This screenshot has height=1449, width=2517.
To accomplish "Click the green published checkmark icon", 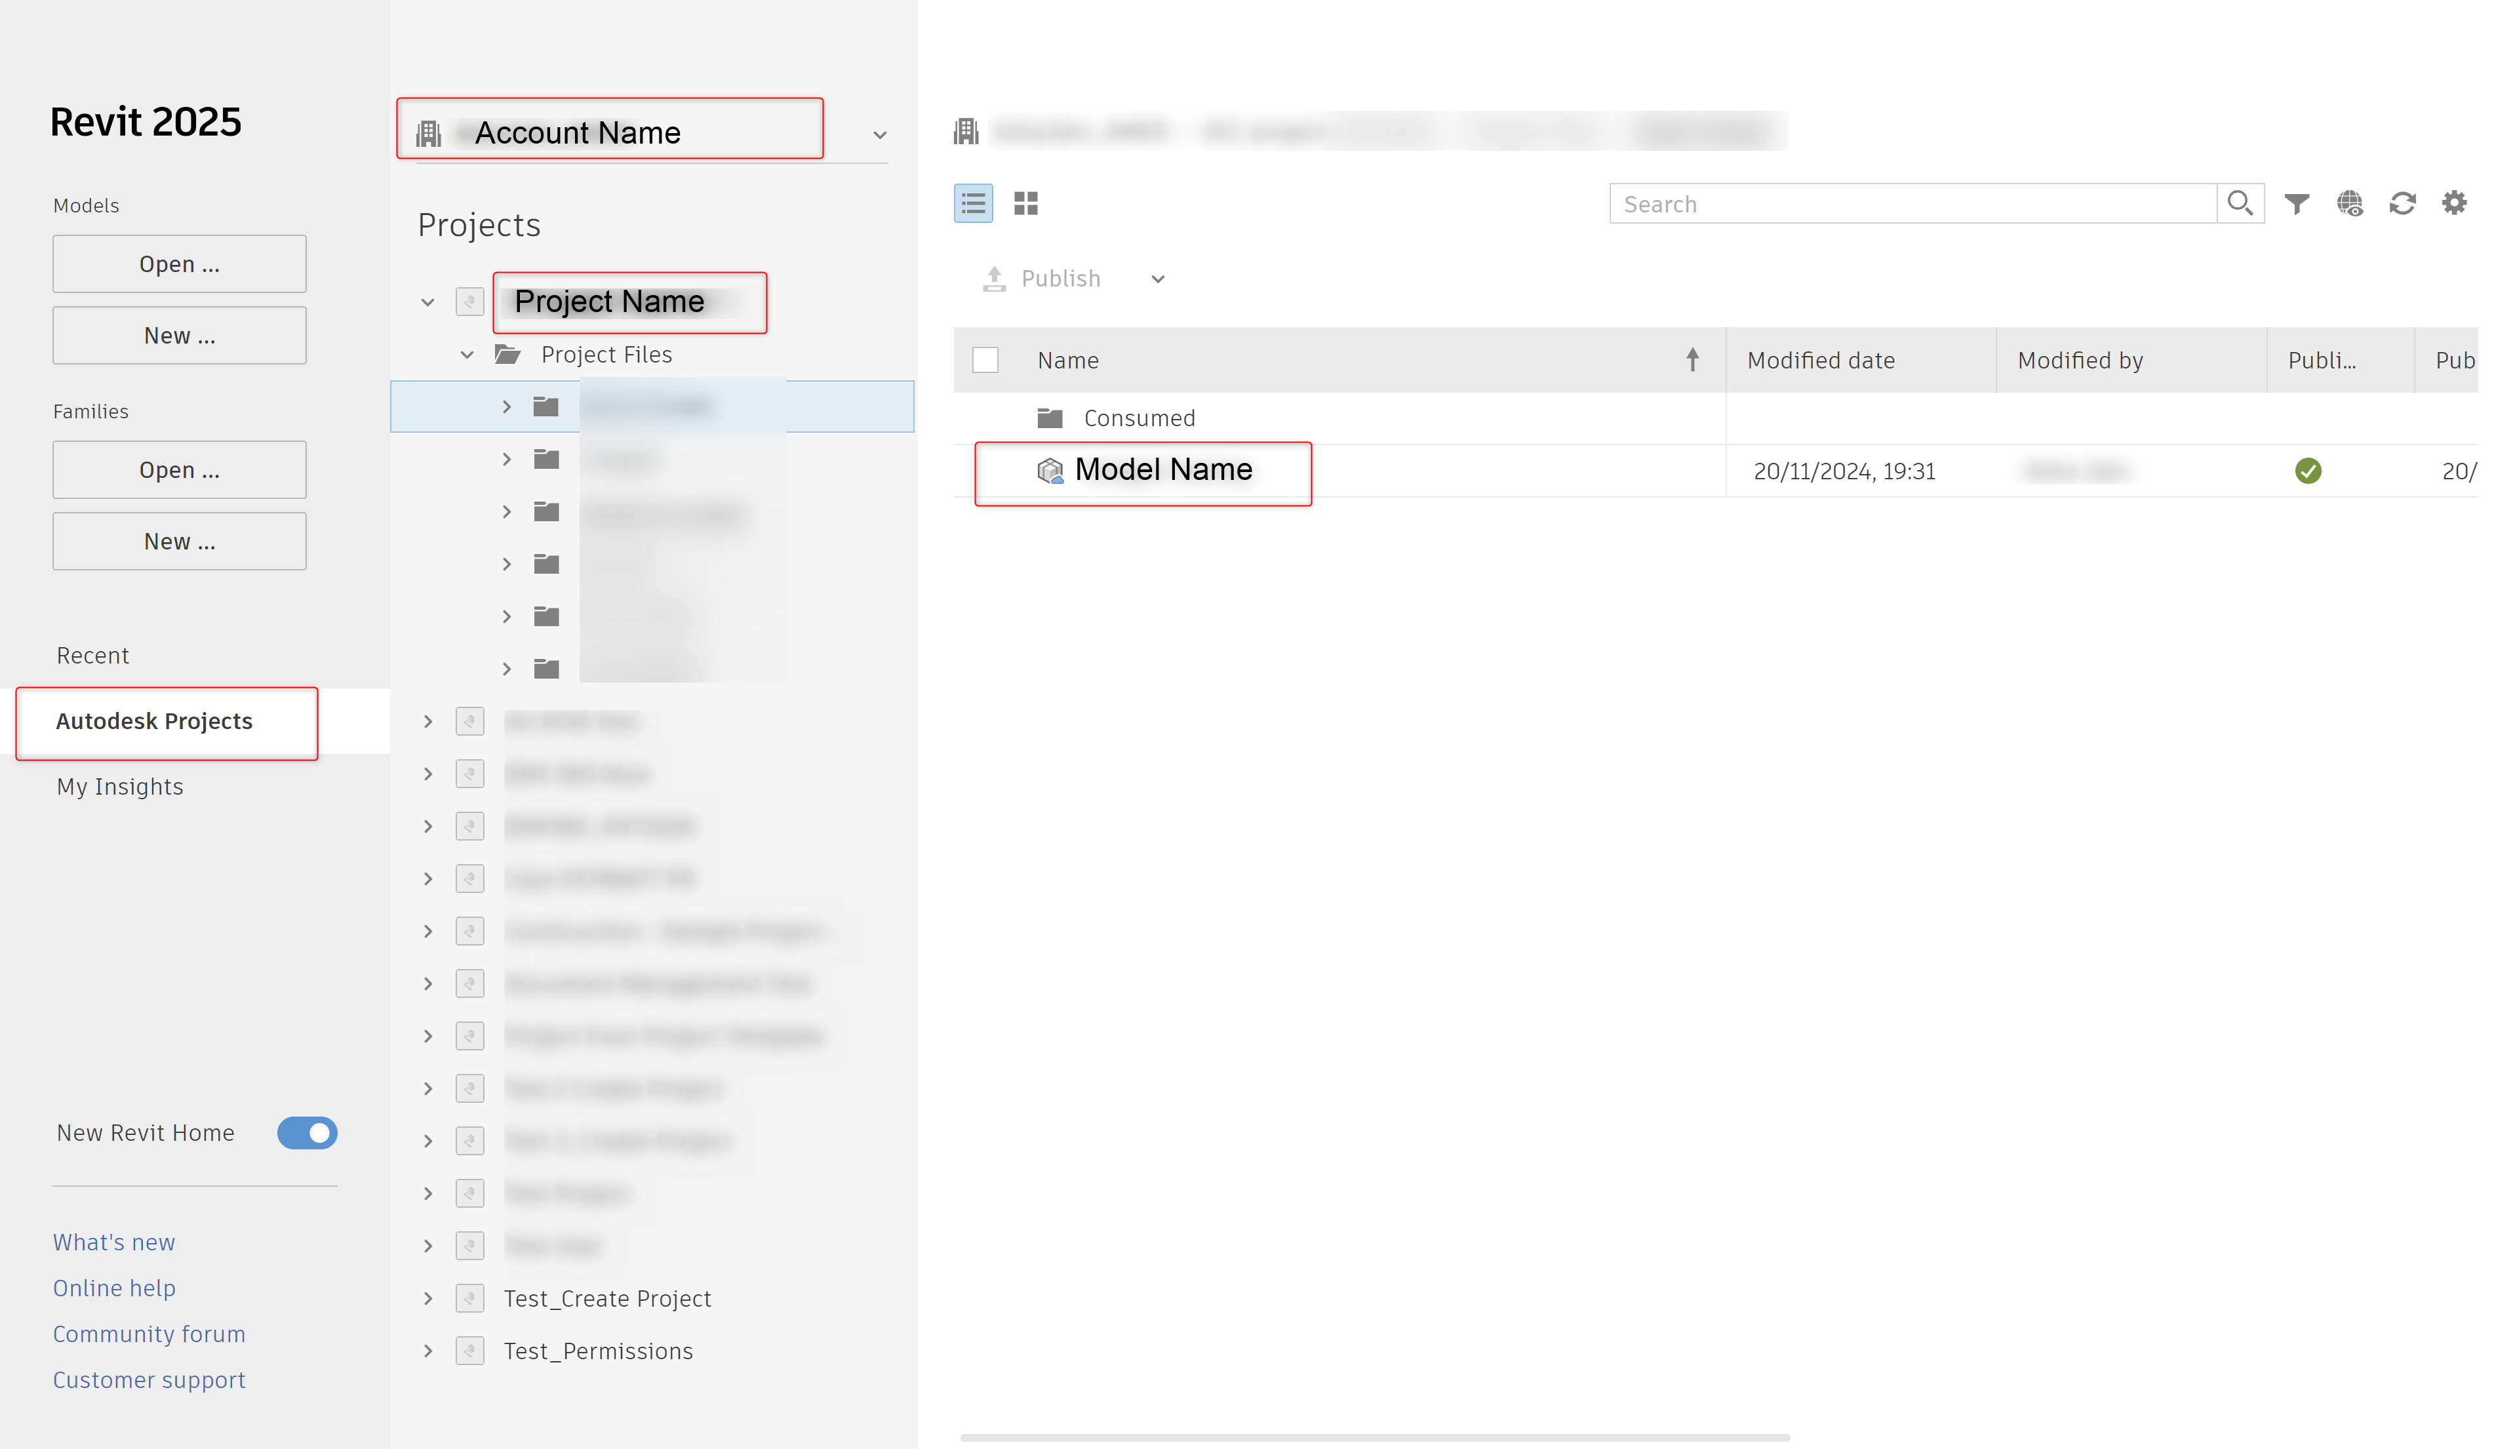I will [2308, 471].
